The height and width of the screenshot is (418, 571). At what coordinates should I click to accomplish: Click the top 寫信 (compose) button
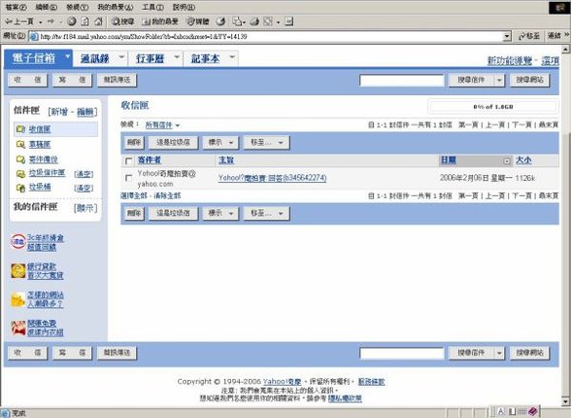point(72,80)
